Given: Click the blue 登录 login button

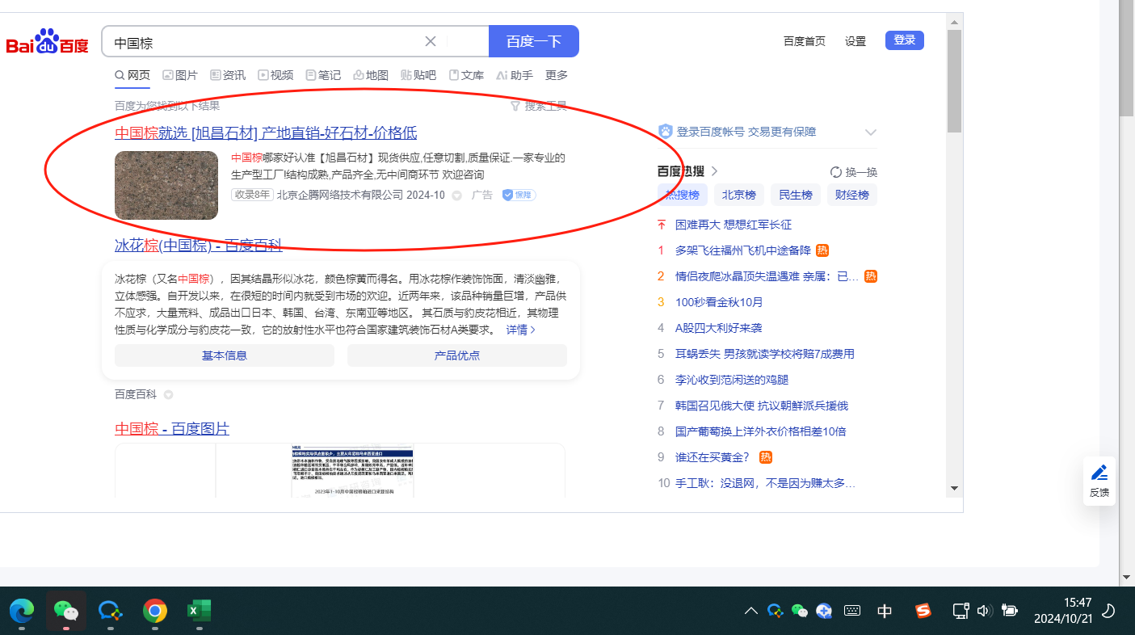Looking at the screenshot, I should [x=904, y=40].
